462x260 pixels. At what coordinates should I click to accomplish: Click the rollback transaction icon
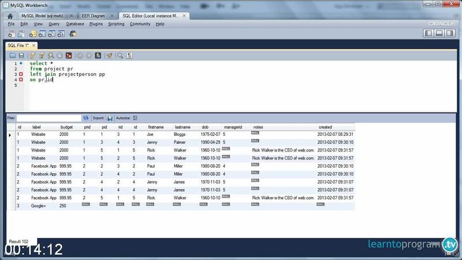(x=89, y=55)
